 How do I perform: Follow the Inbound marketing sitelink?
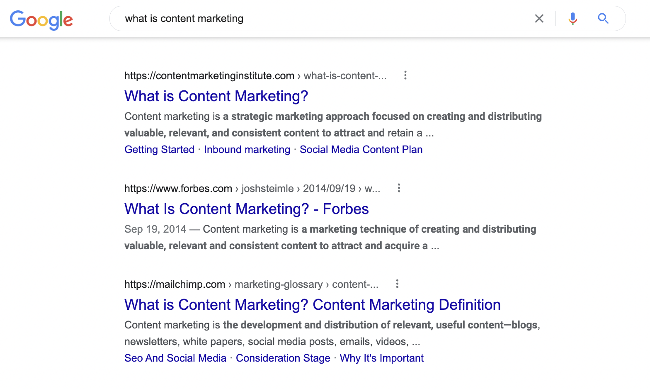pyautogui.click(x=247, y=150)
